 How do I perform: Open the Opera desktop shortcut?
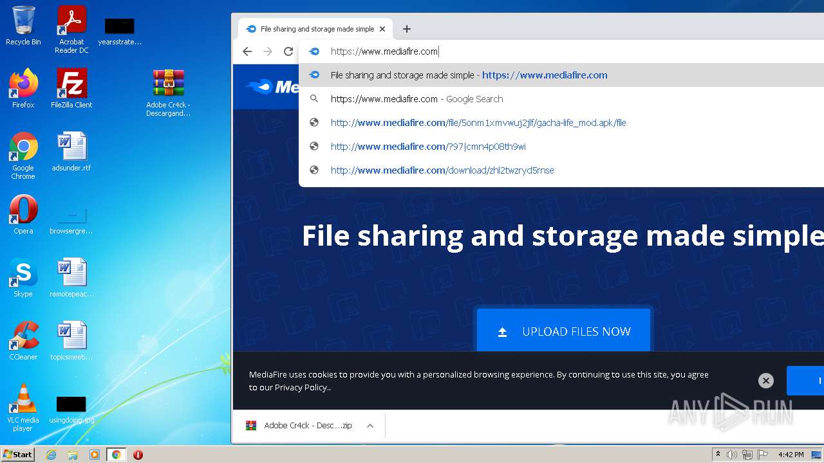point(23,215)
